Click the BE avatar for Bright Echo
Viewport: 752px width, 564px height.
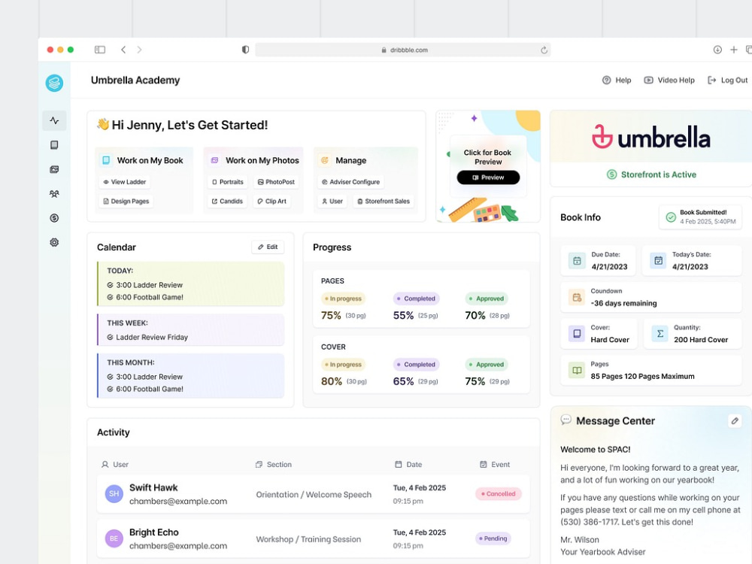(x=114, y=538)
